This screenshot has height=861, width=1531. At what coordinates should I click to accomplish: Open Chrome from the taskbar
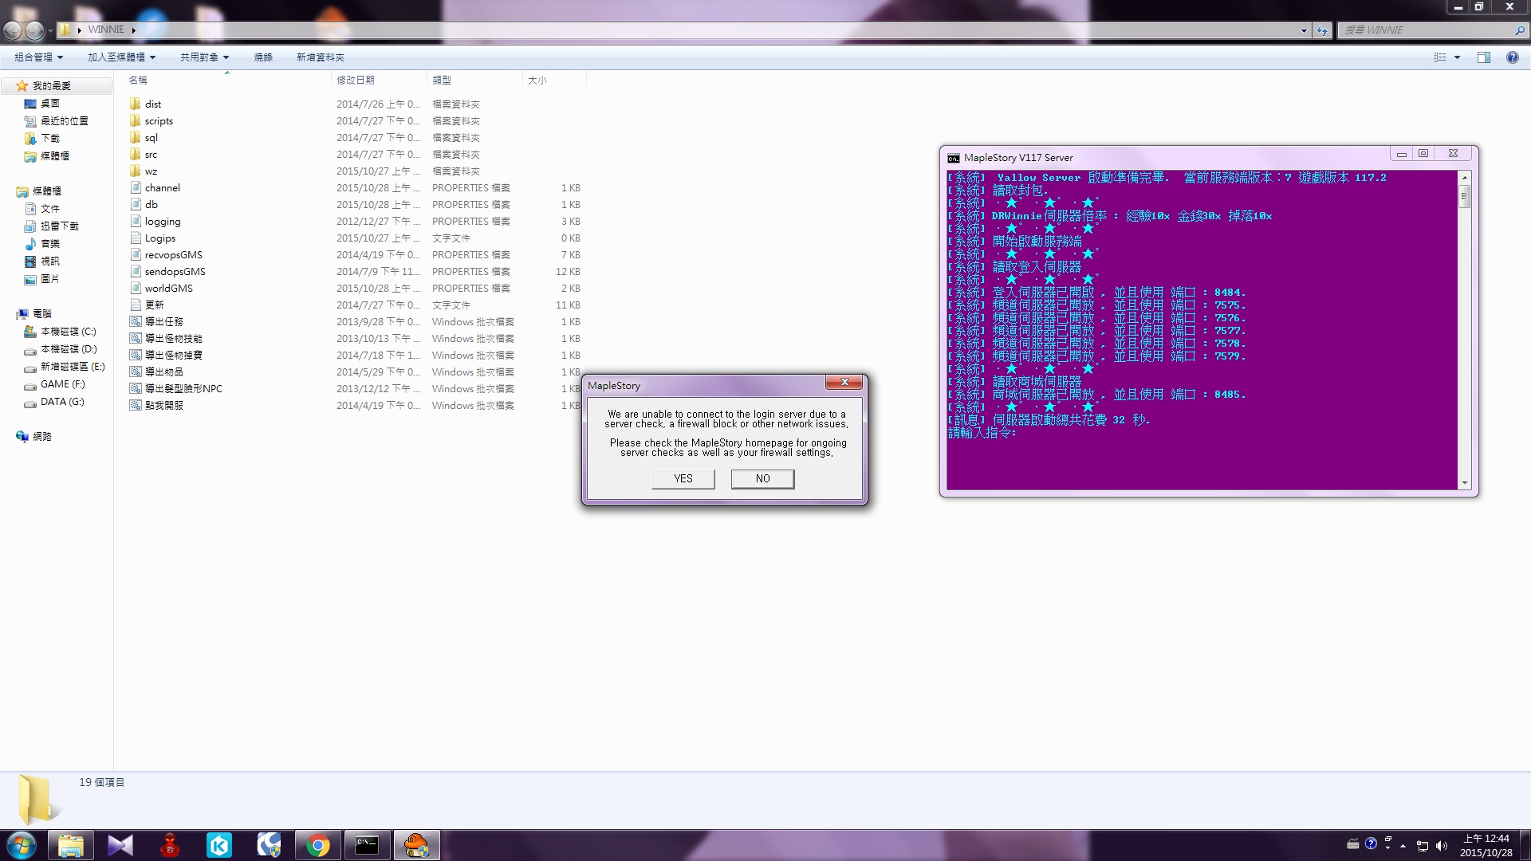(x=317, y=845)
